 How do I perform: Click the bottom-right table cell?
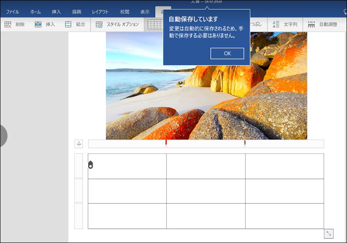coord(284,216)
